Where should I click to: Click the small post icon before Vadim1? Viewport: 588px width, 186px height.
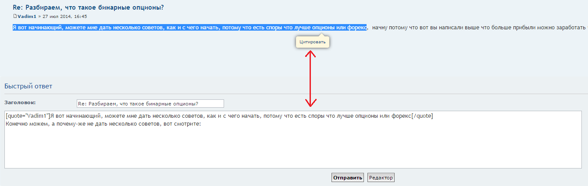[14, 16]
